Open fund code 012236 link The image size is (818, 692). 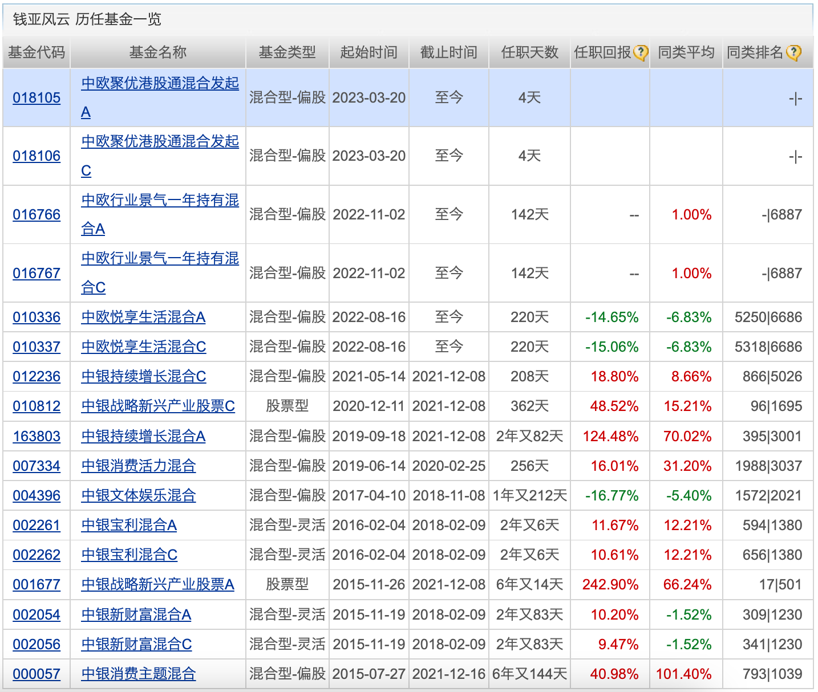point(37,376)
